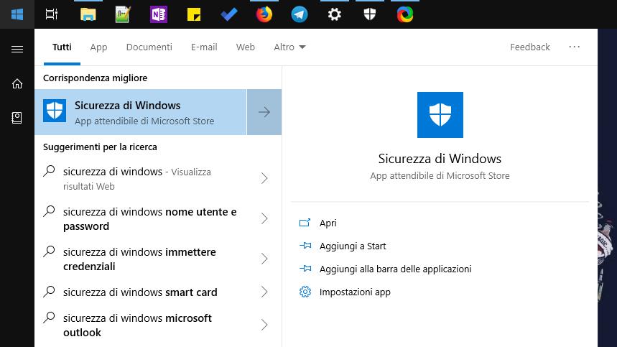Launch Firefox from the taskbar
Image resolution: width=617 pixels, height=347 pixels.
point(264,14)
